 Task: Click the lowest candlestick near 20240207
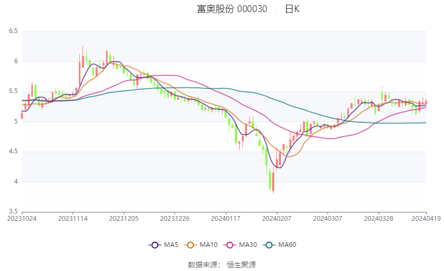273,182
